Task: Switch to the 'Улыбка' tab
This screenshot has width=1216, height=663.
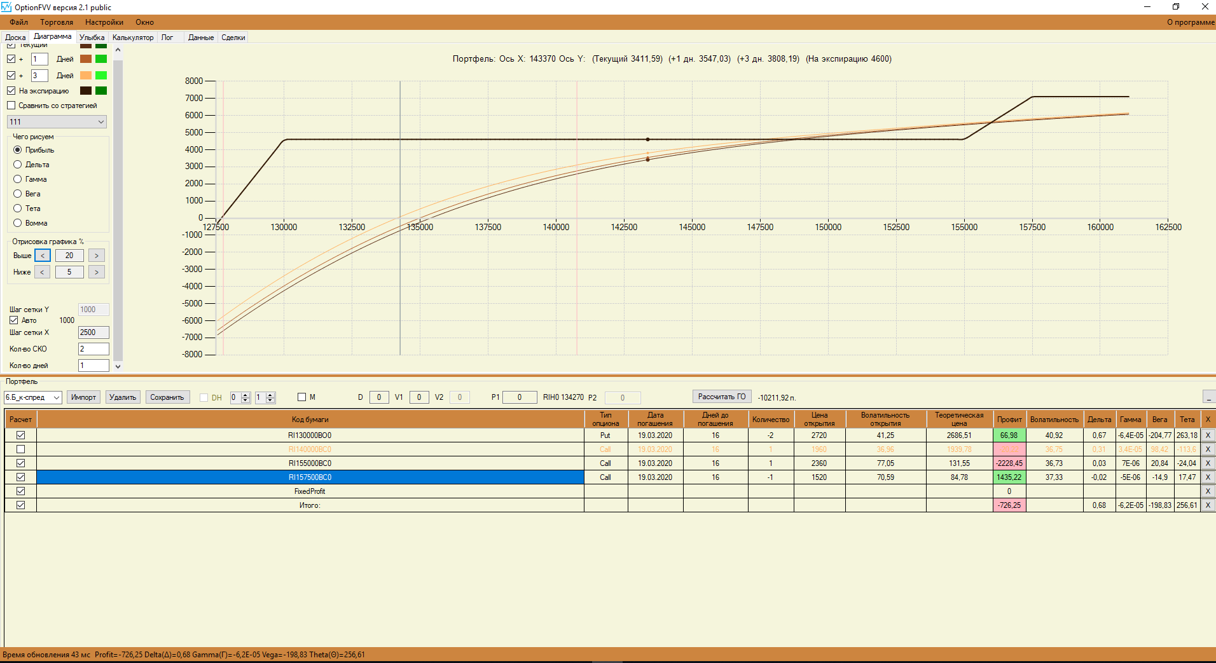Action: click(x=92, y=38)
